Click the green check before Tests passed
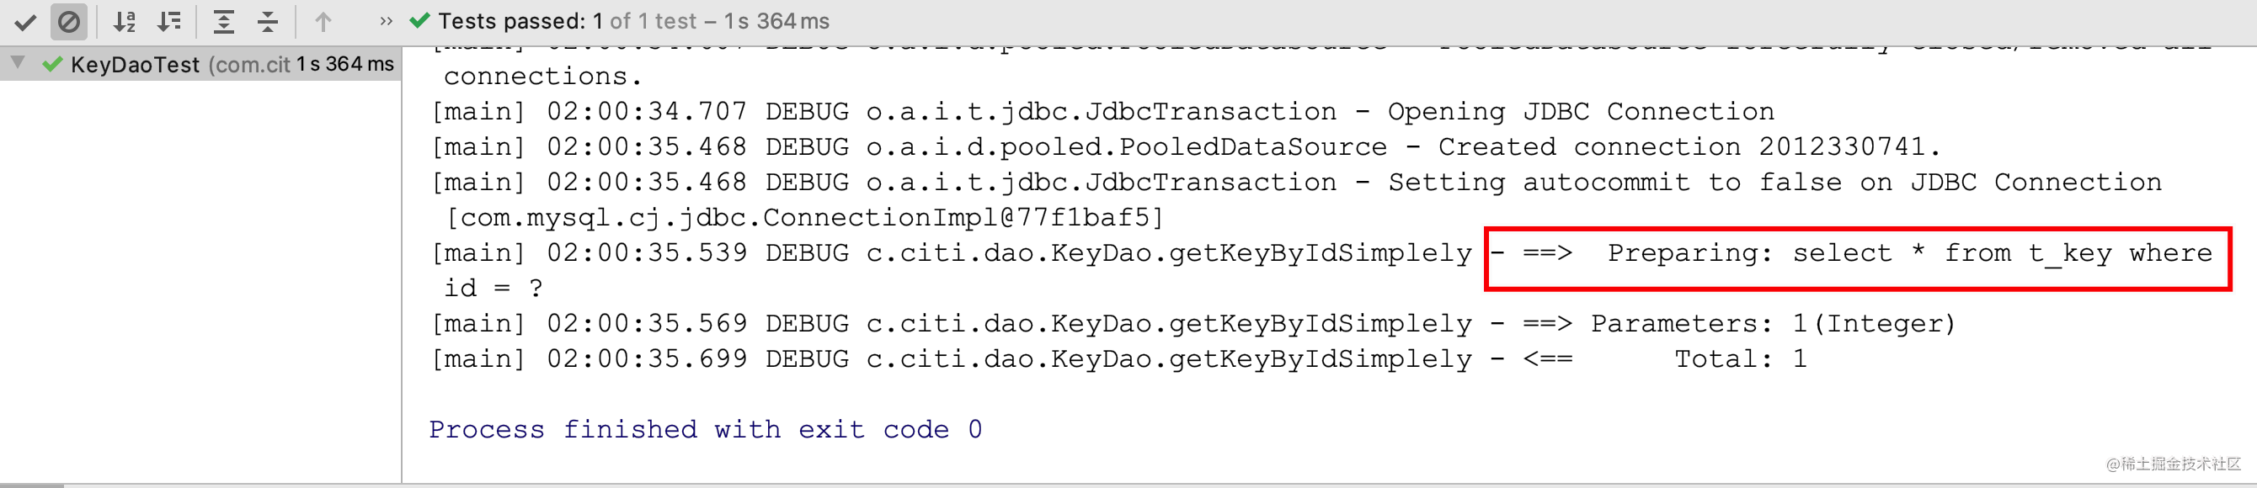This screenshot has width=2257, height=488. pyautogui.click(x=419, y=20)
